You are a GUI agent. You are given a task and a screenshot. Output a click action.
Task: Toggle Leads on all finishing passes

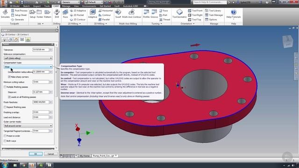(9, 97)
